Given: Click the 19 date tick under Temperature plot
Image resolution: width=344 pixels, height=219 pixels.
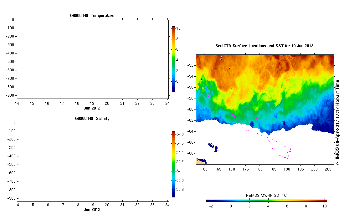Looking at the screenshot, I should point(92,104).
